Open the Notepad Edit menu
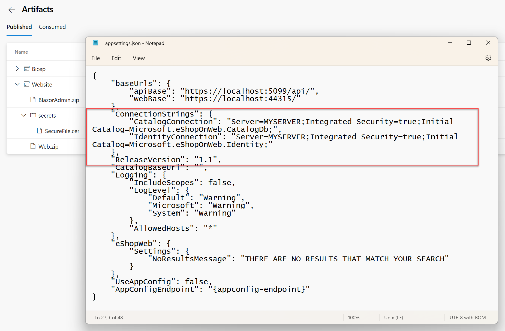The height and width of the screenshot is (331, 505). (x=116, y=58)
